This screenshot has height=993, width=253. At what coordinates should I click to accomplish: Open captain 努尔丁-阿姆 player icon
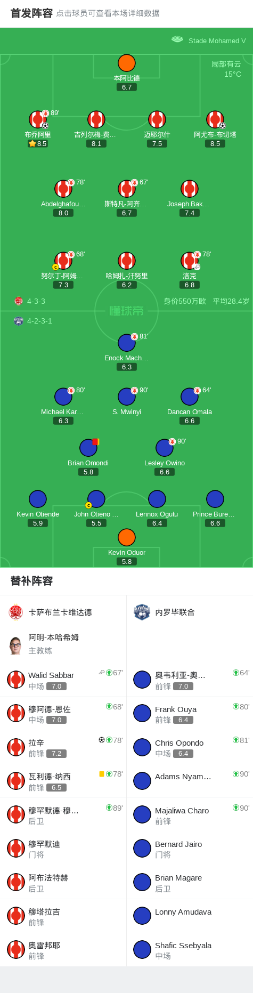tap(63, 261)
